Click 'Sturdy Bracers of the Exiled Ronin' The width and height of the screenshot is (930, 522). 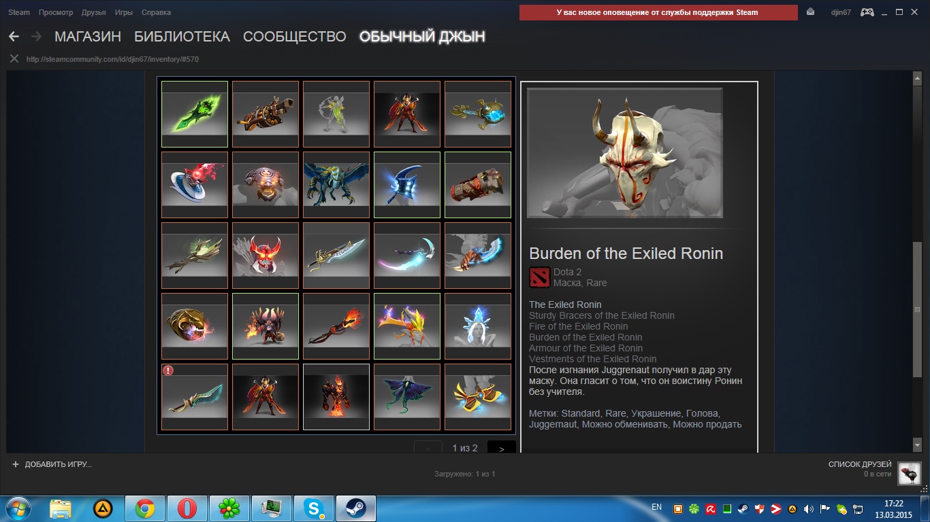602,315
